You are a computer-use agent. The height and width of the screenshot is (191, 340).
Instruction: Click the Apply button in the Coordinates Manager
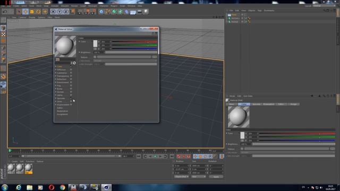[216, 177]
